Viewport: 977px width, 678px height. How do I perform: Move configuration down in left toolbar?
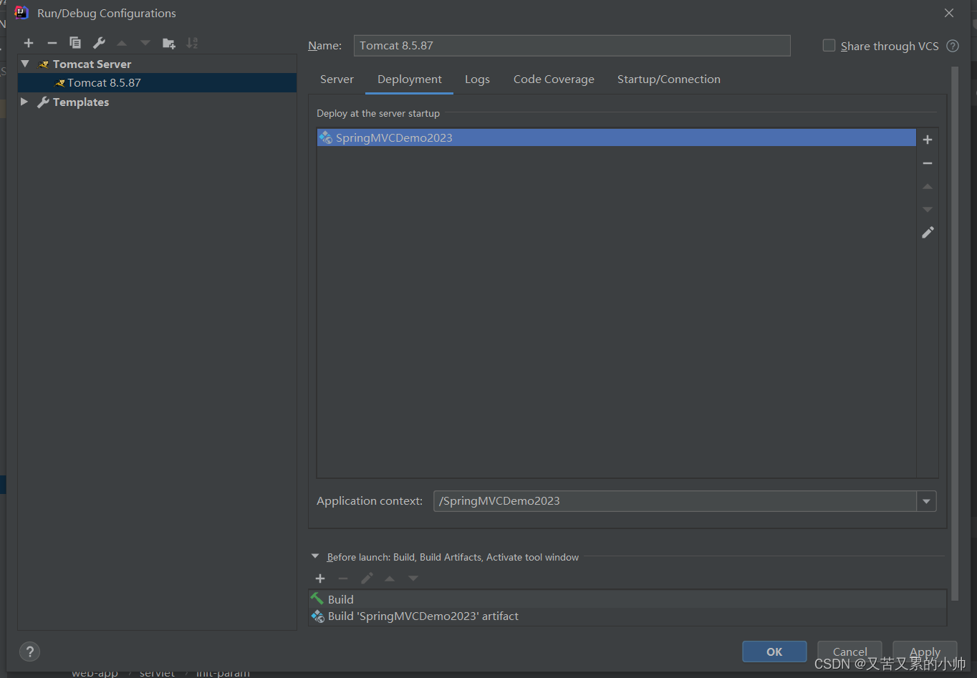tap(145, 43)
